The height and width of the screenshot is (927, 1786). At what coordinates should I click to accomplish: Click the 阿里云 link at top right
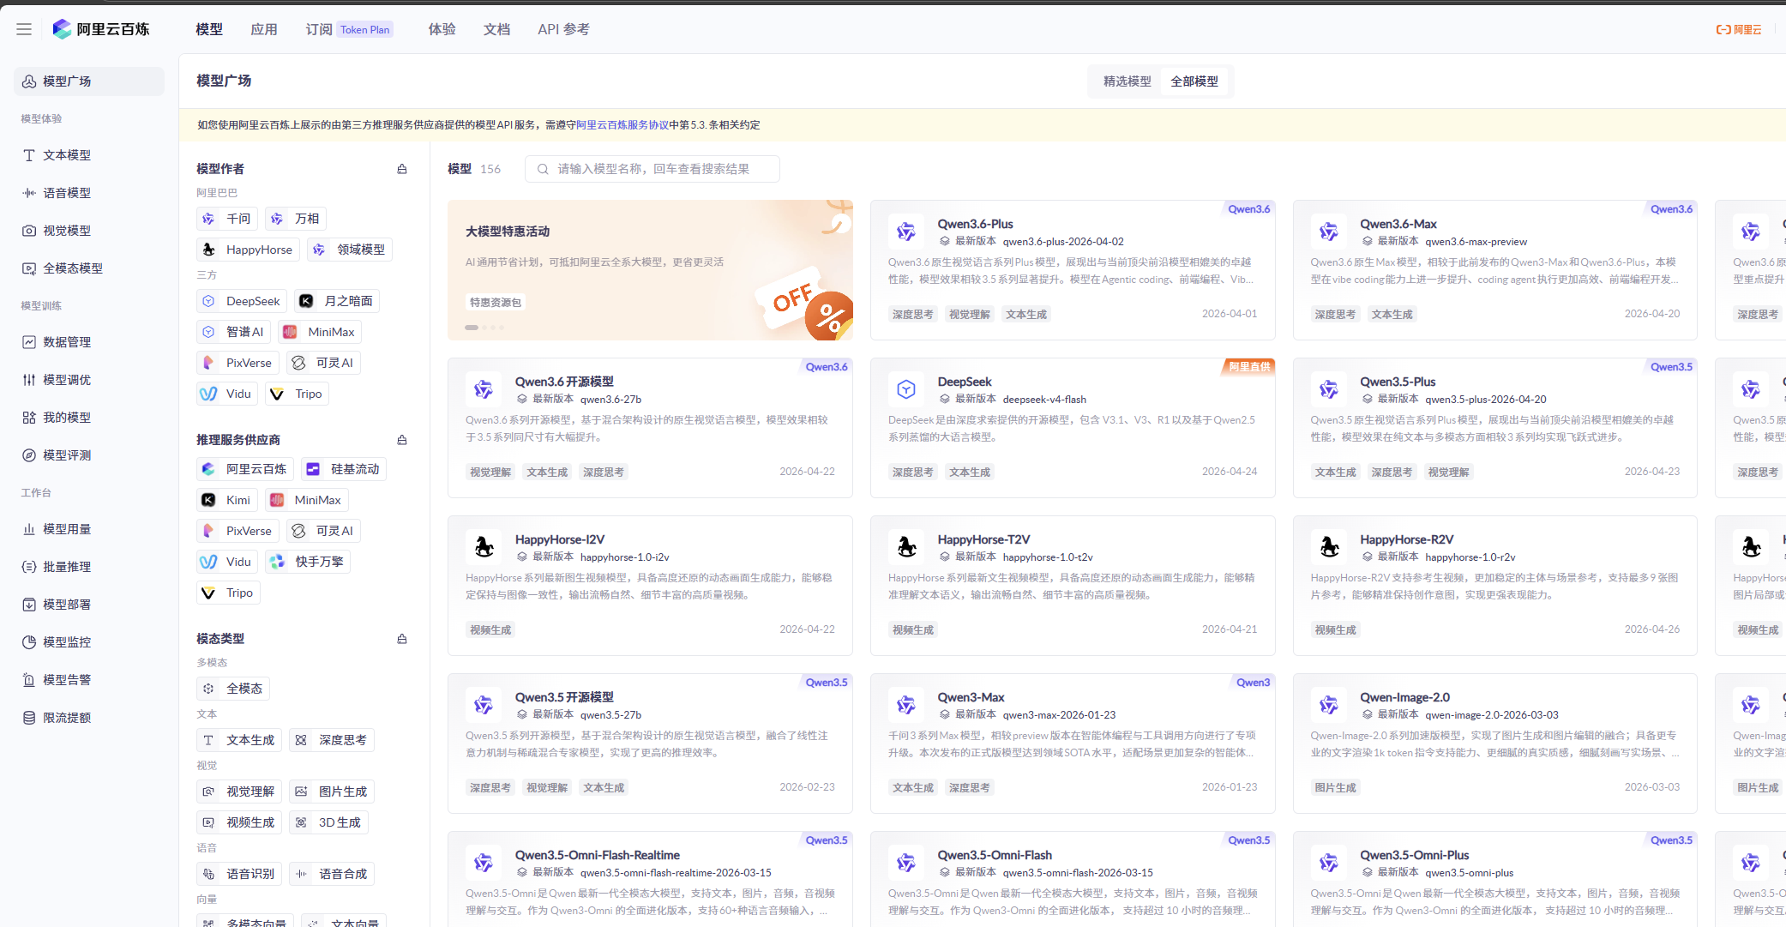click(x=1739, y=29)
